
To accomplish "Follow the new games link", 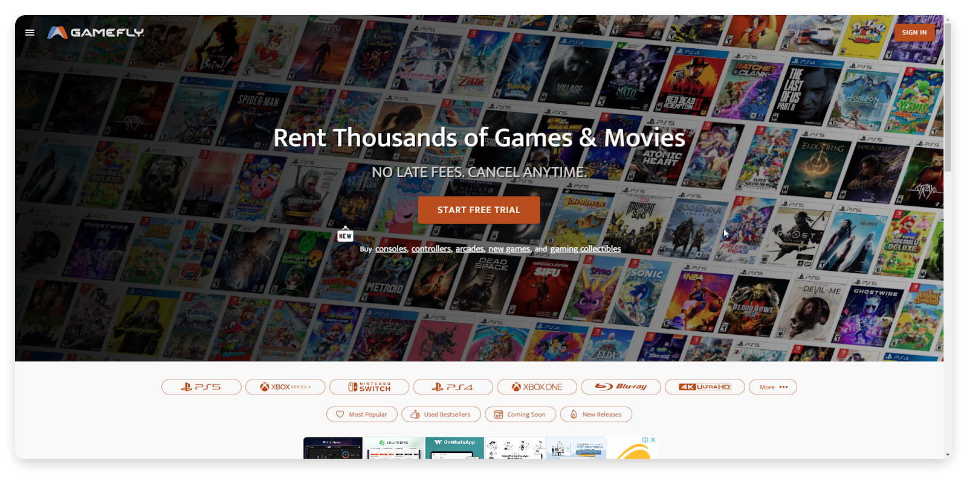I will click(x=509, y=249).
